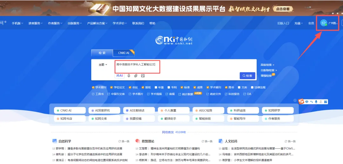This screenshot has width=343, height=164.
Task: Open 帮助 in top navigation
Action: point(152,23)
